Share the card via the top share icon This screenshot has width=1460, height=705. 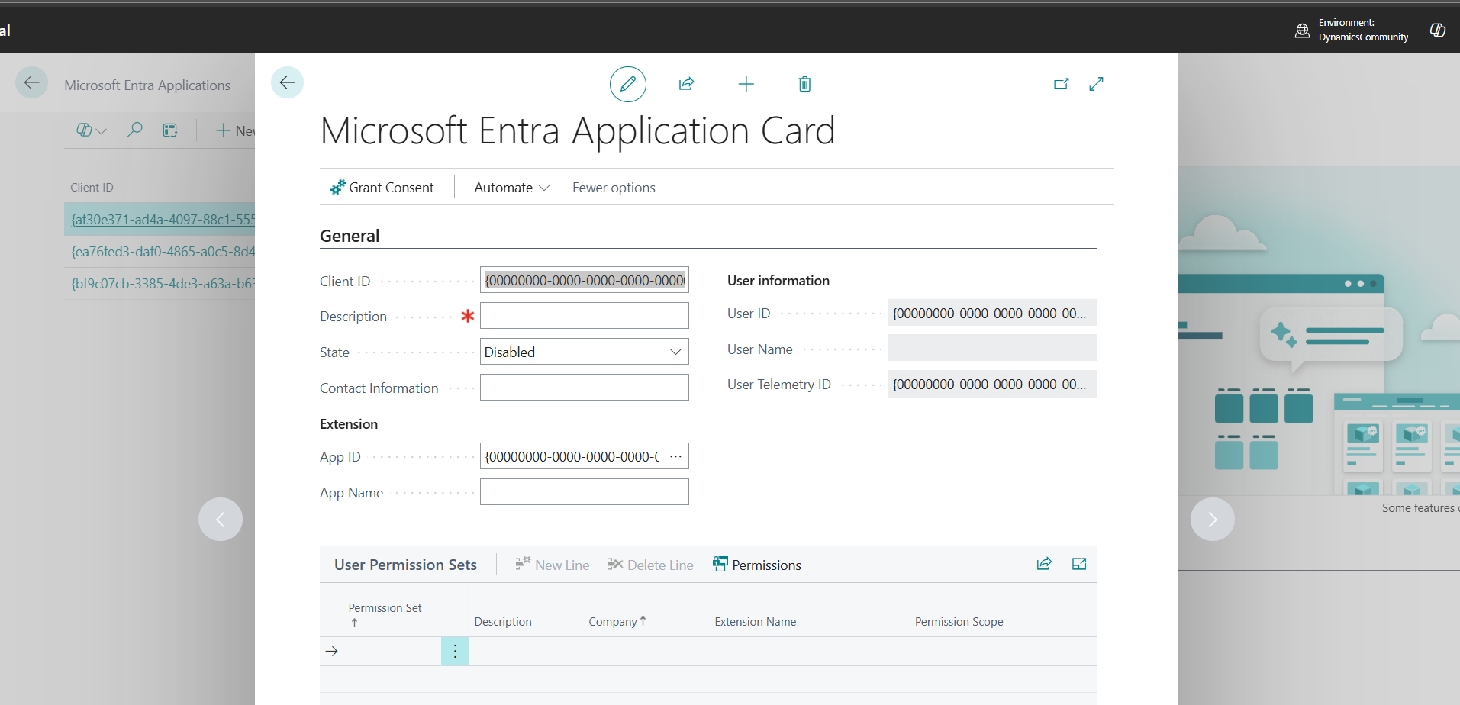pyautogui.click(x=686, y=84)
